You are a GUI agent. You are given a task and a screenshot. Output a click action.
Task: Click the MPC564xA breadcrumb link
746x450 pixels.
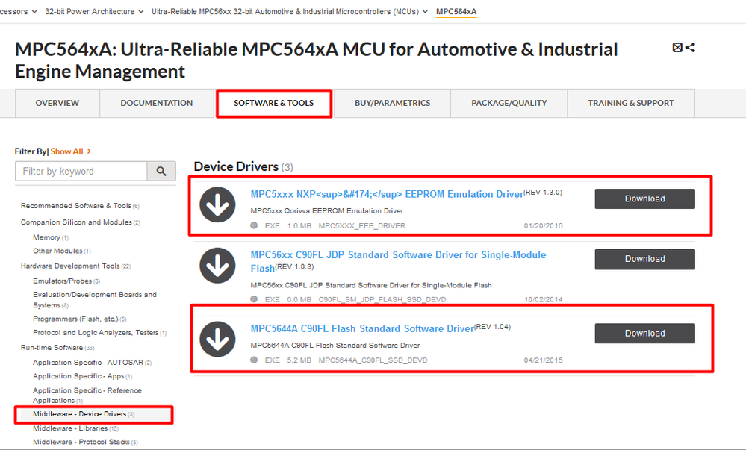pyautogui.click(x=456, y=12)
